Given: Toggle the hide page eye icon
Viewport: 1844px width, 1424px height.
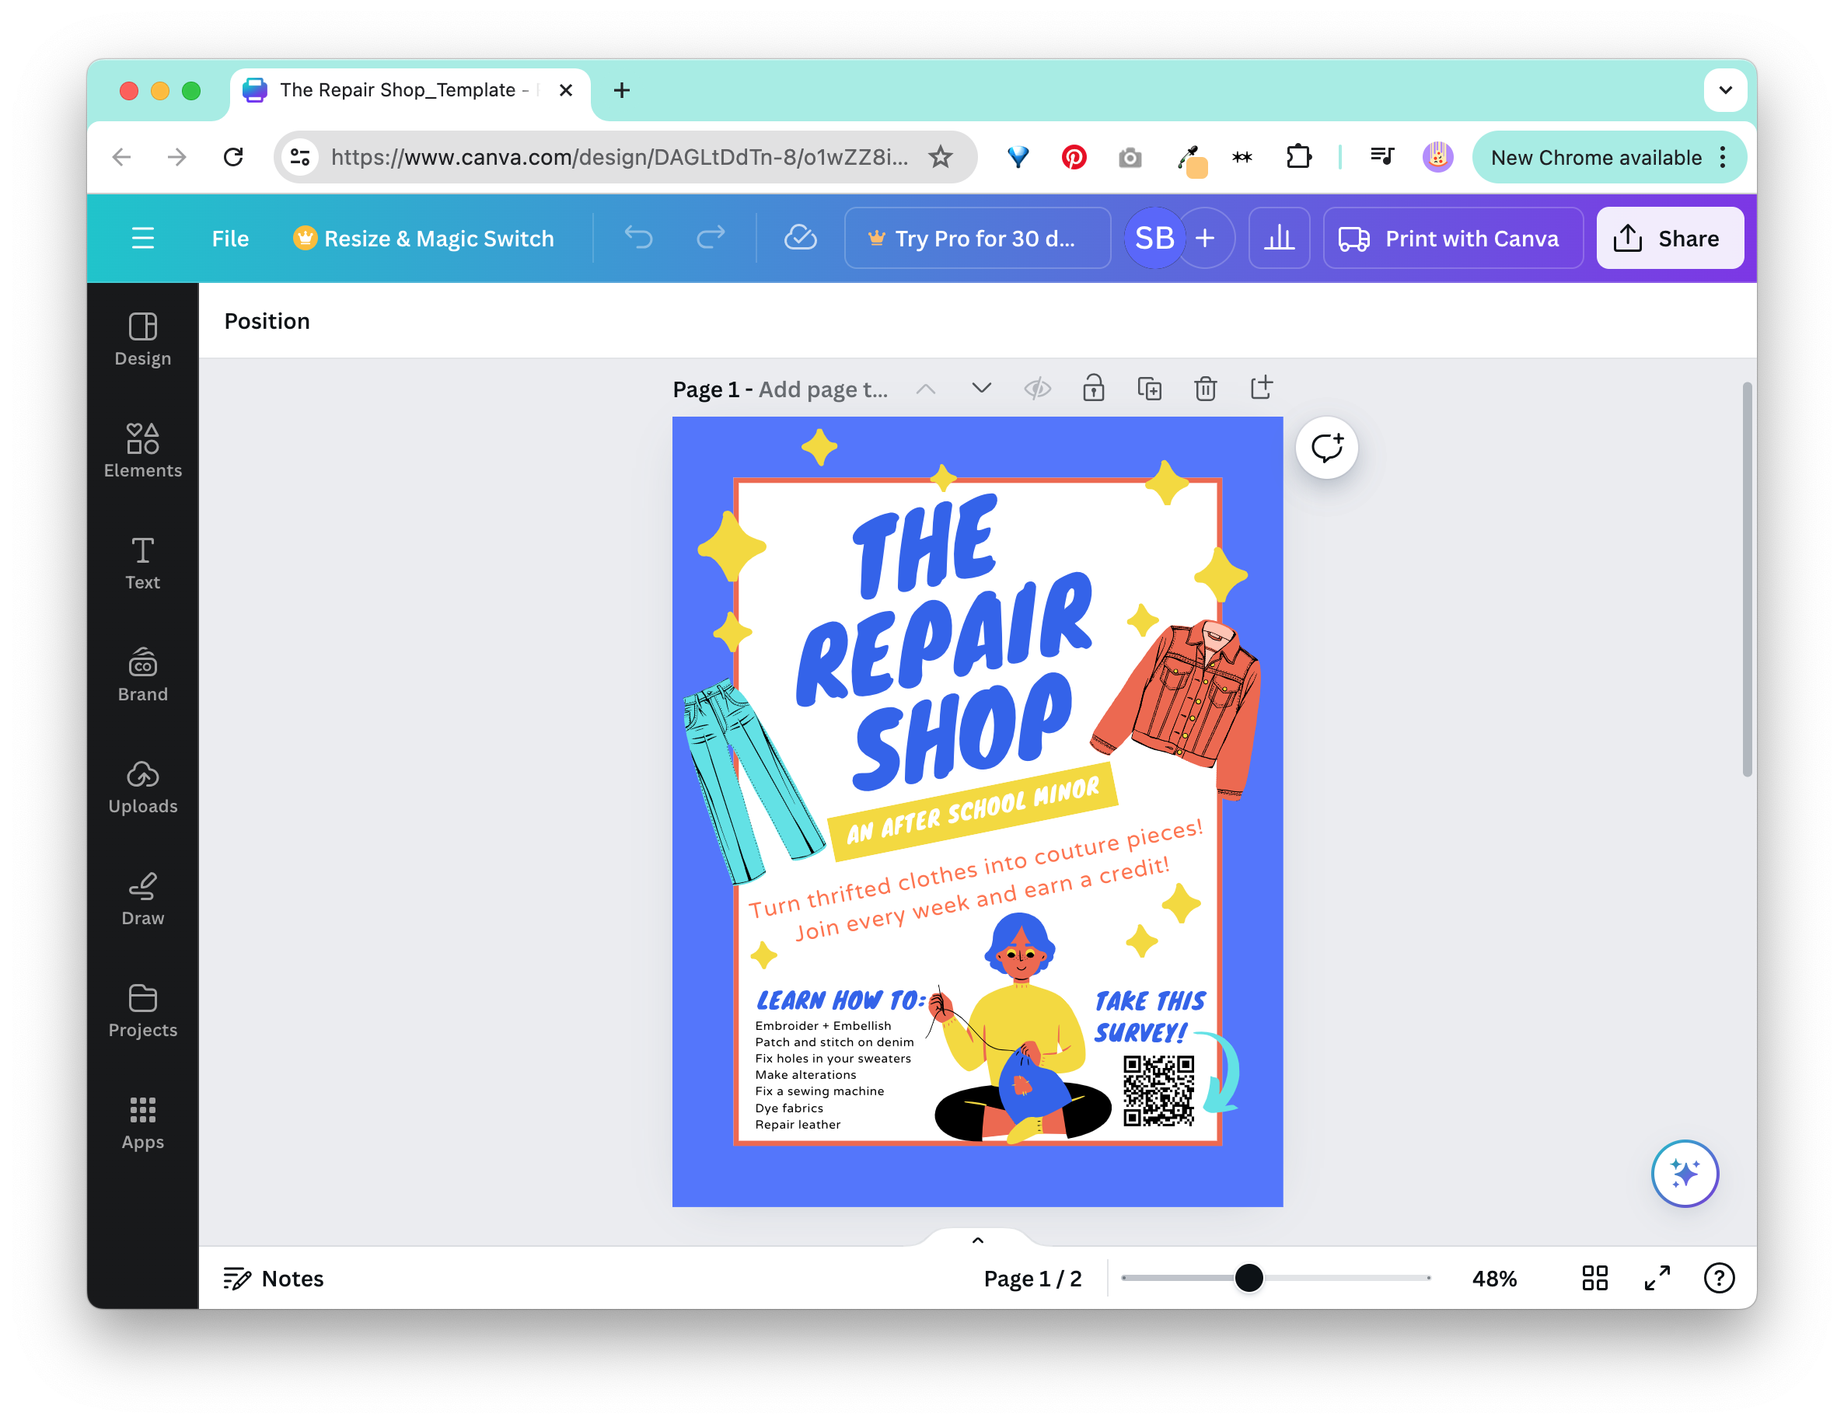Looking at the screenshot, I should click(x=1037, y=389).
